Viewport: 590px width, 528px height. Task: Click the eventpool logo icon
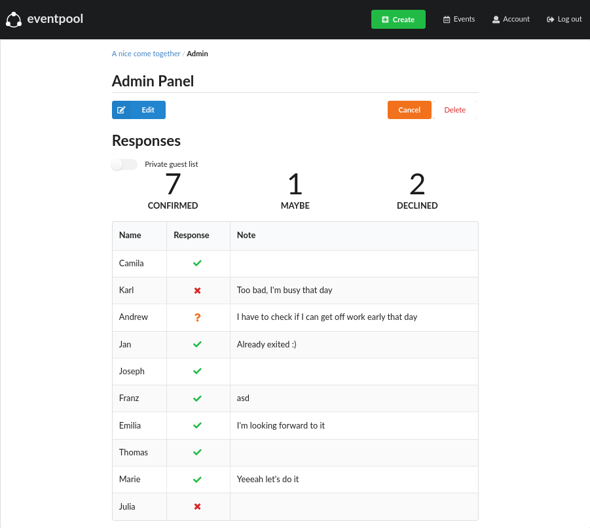(14, 19)
